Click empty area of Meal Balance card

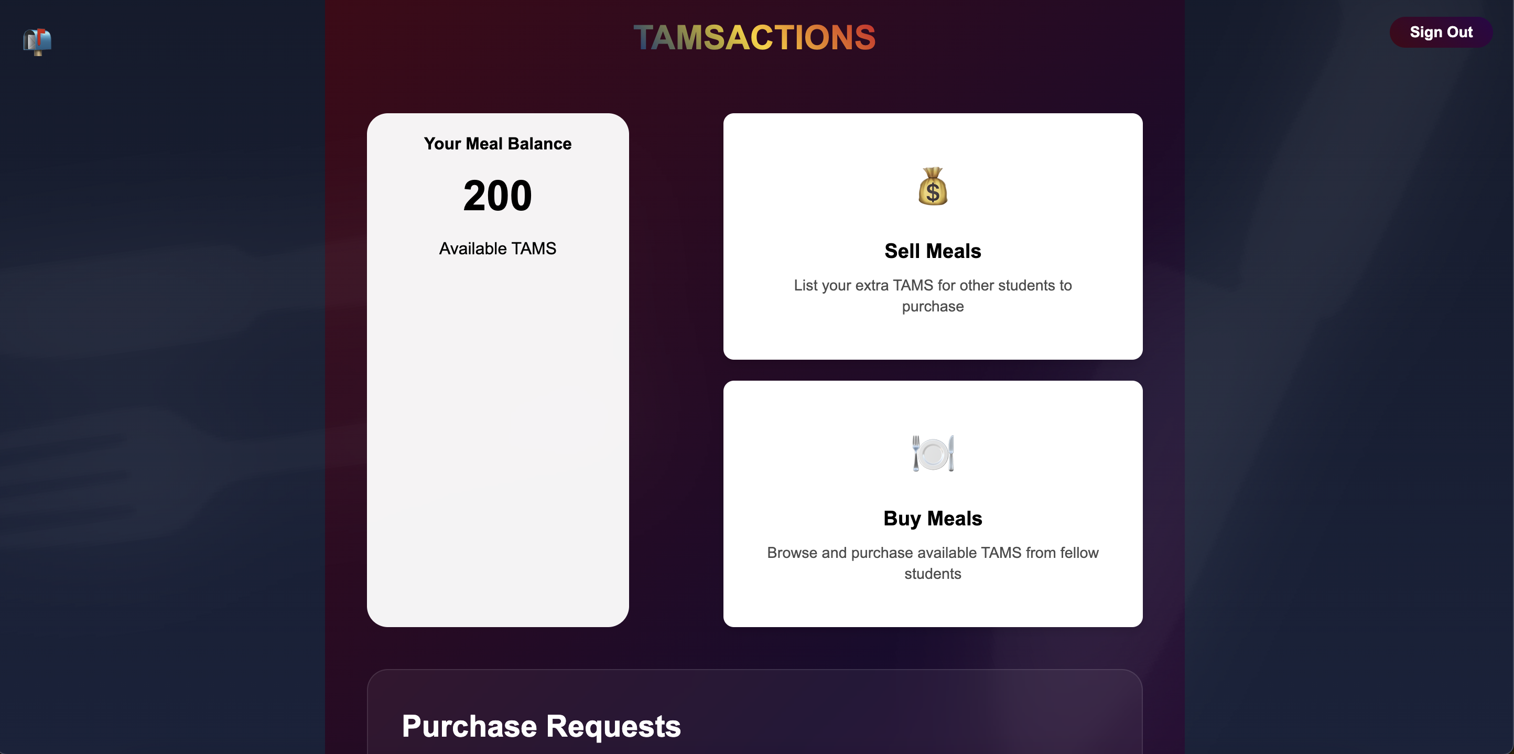pos(497,441)
